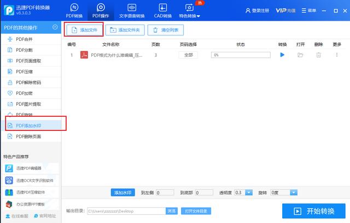The width and height of the screenshot is (350, 223).
Task: Click the PDF解除密码 lock icon
Action: coord(10,82)
